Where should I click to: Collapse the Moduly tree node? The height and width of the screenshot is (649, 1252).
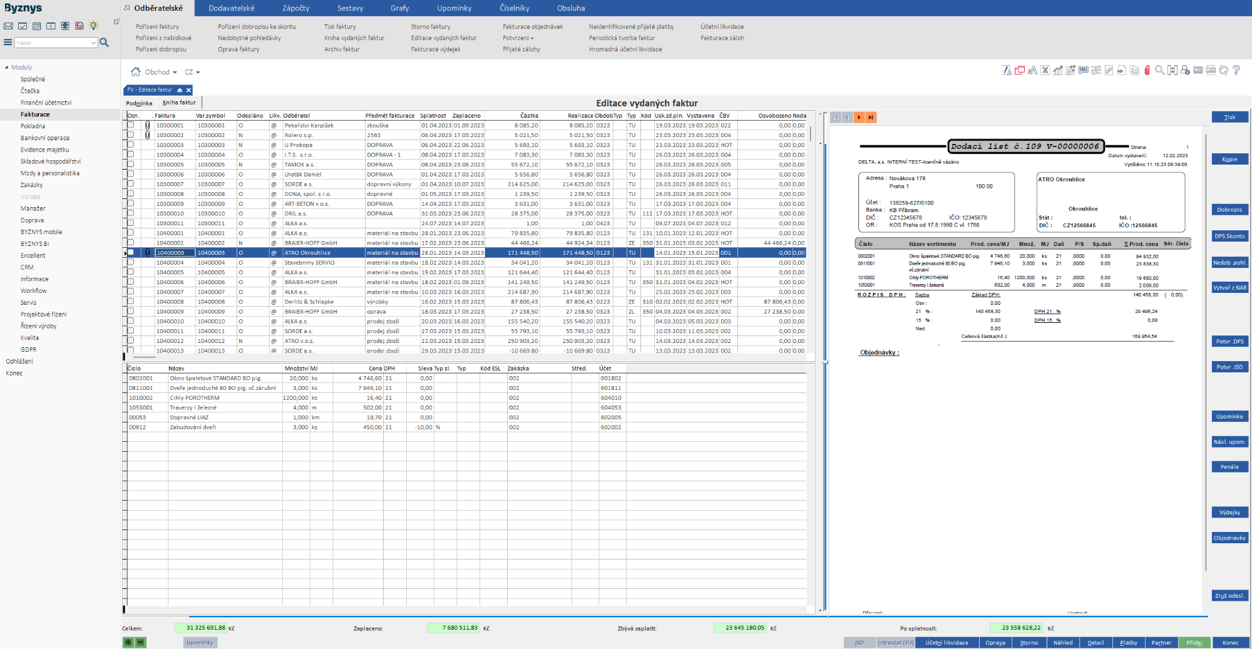pos(7,68)
